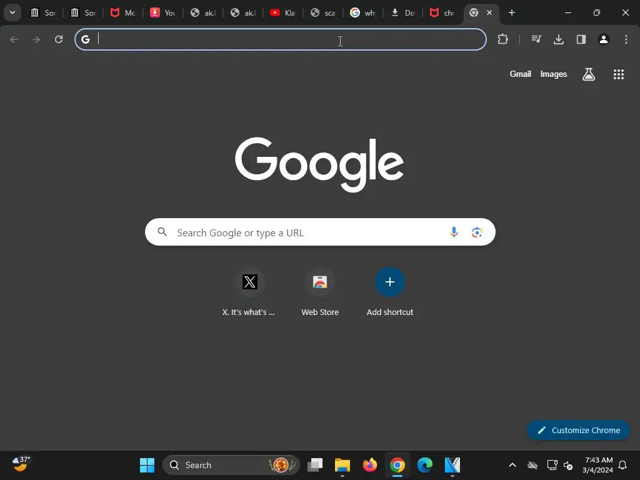Focus the browser address bar

click(281, 39)
